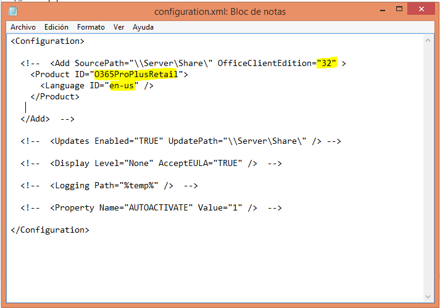Screen dimensions: 440x308
Task: Open the Formato menu
Action: (x=91, y=27)
